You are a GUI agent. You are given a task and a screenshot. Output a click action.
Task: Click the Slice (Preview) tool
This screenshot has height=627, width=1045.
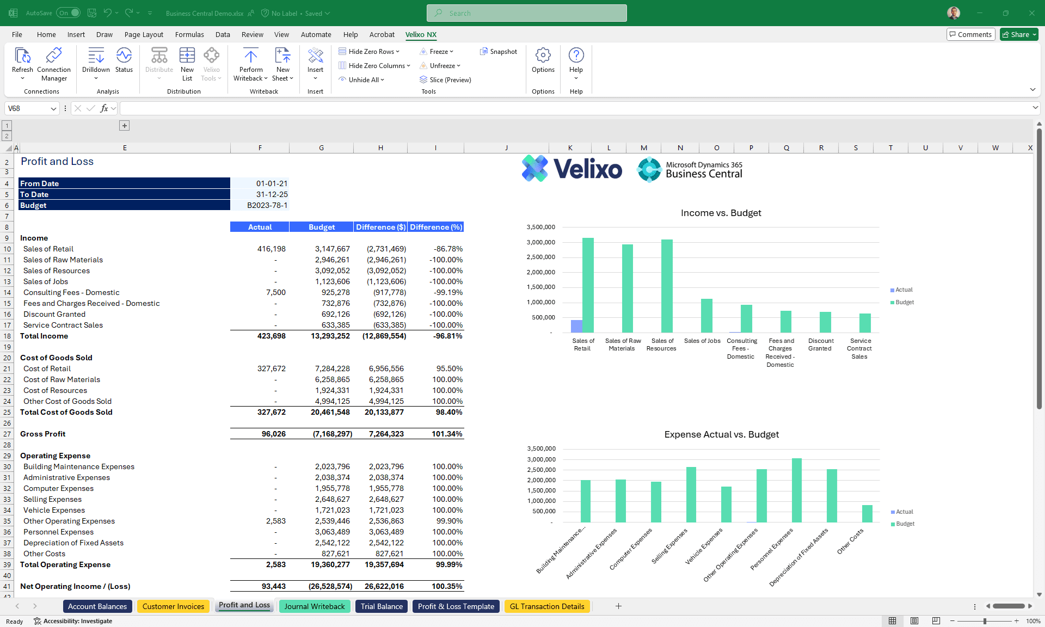click(x=445, y=80)
